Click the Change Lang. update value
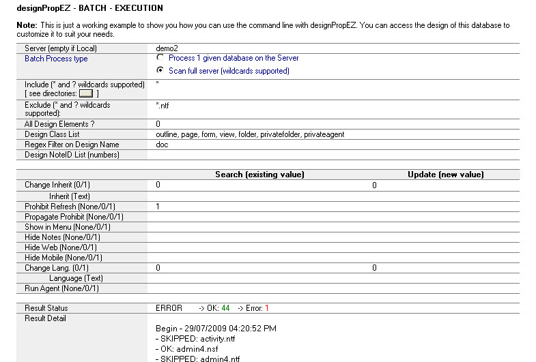The image size is (536, 362). click(x=374, y=268)
